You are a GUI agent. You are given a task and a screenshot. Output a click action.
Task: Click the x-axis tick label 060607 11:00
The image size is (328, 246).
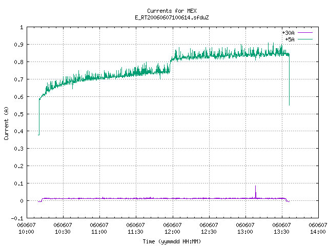click(99, 228)
